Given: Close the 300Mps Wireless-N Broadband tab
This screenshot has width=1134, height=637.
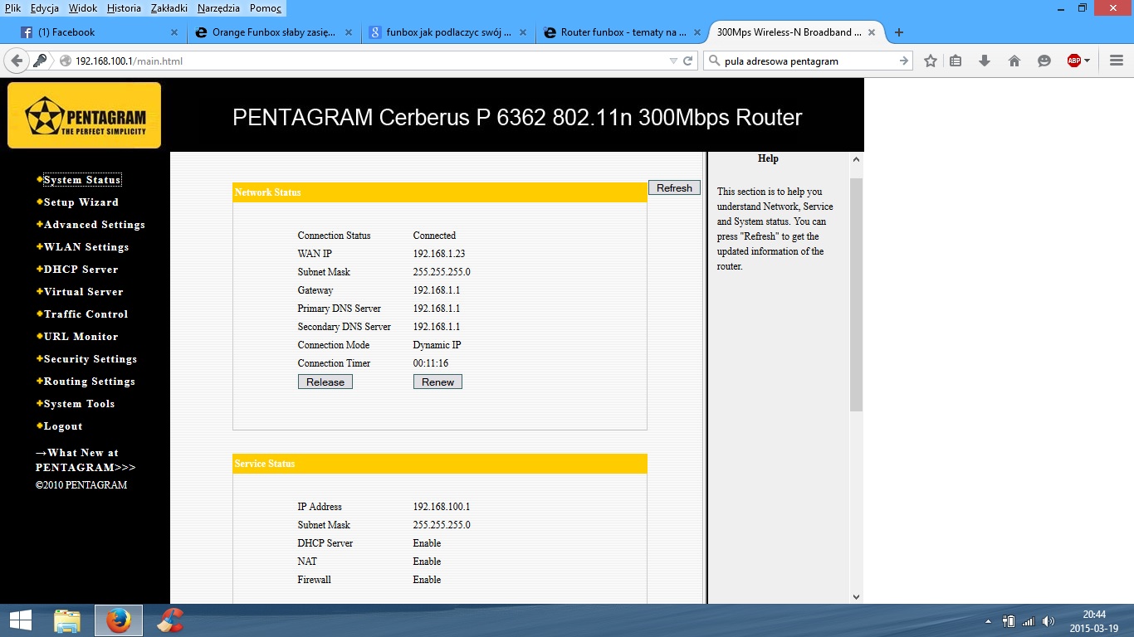Looking at the screenshot, I should 872,33.
